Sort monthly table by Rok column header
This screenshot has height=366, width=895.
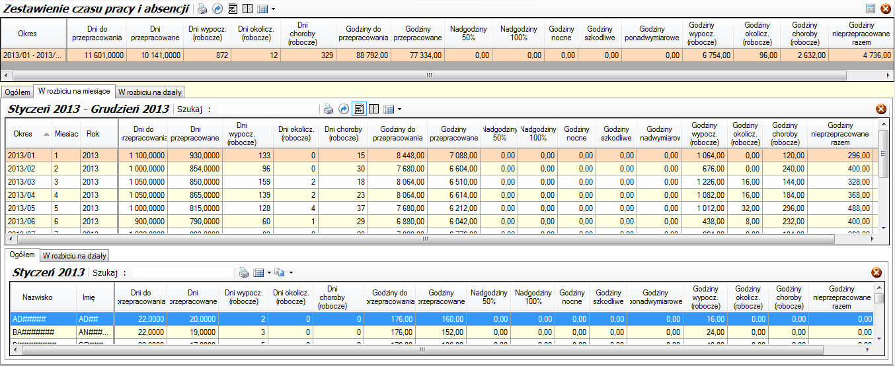coord(98,133)
